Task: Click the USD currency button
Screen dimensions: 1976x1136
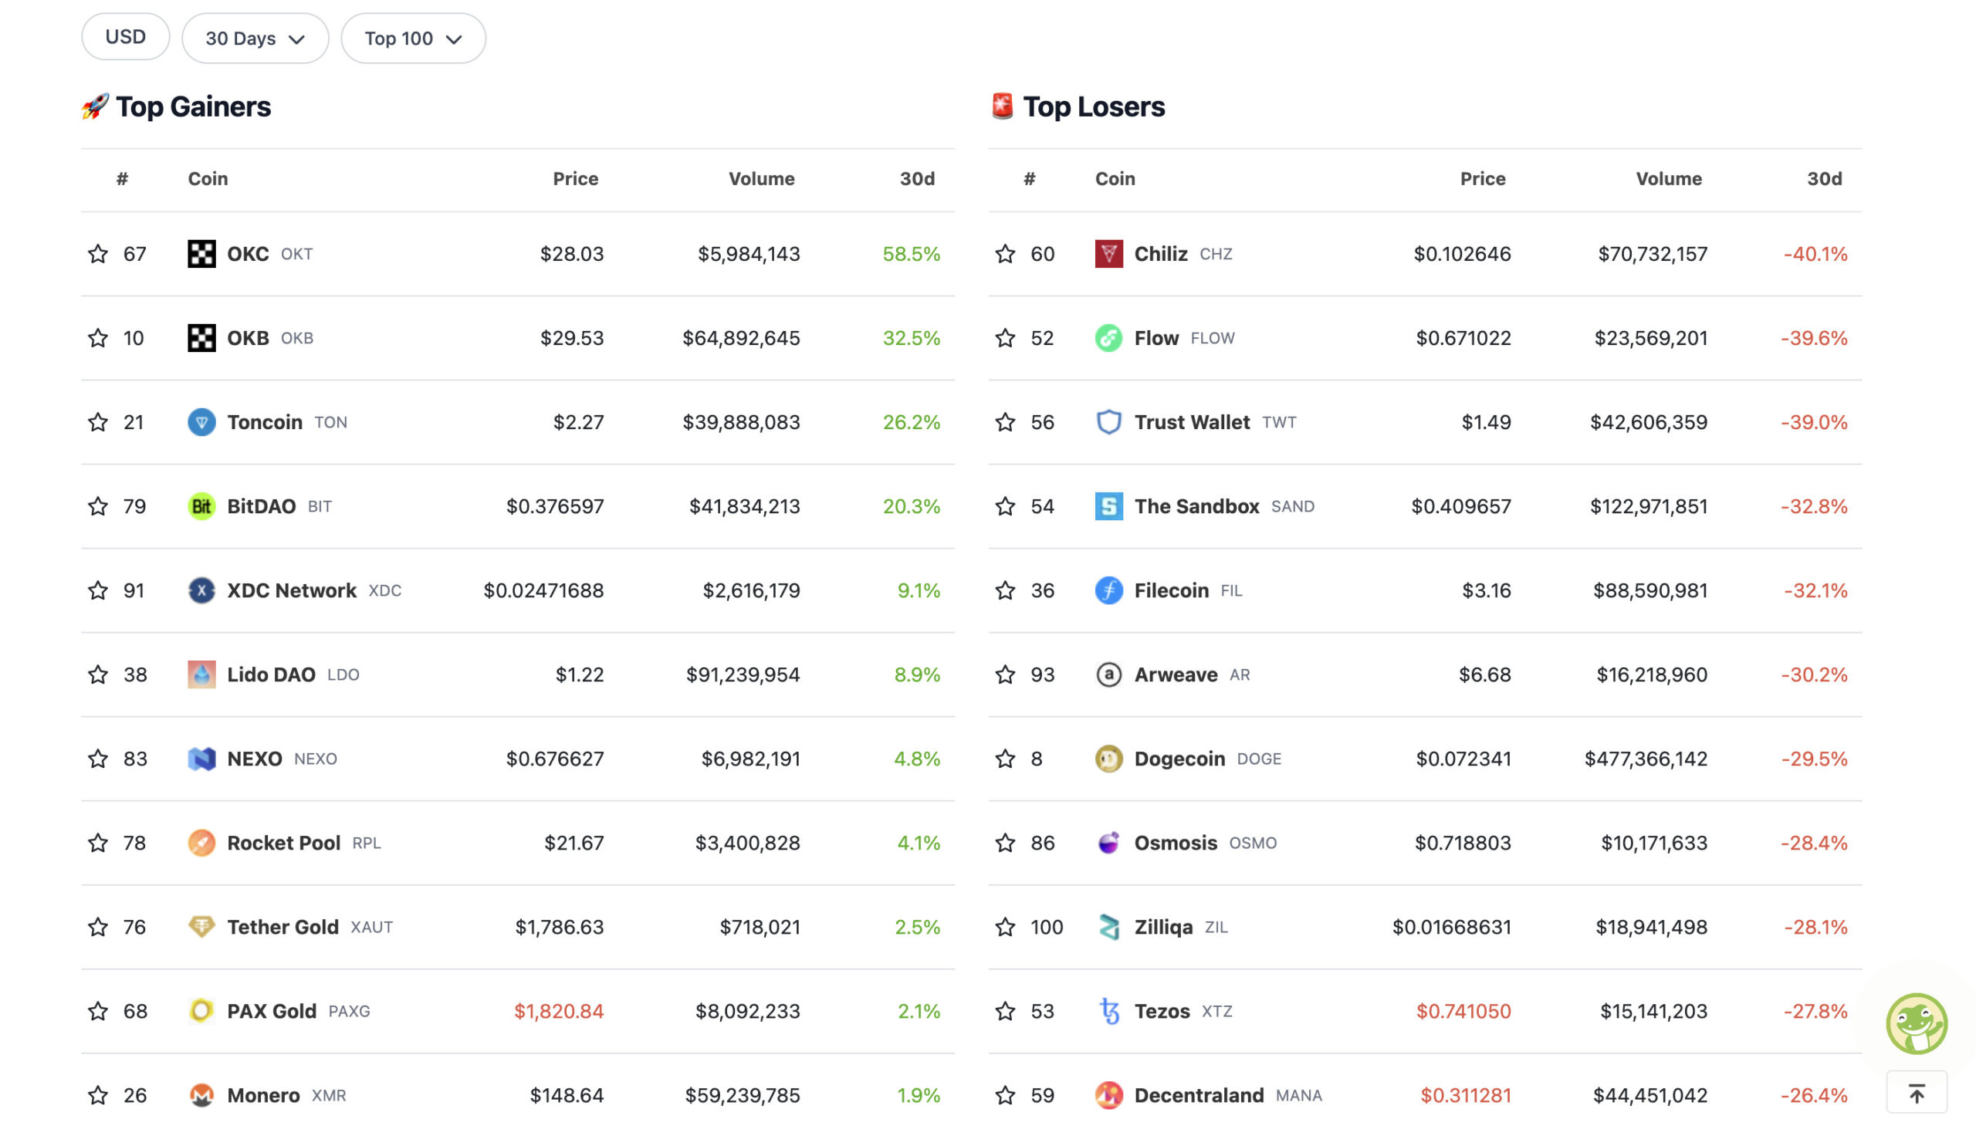Action: click(126, 37)
